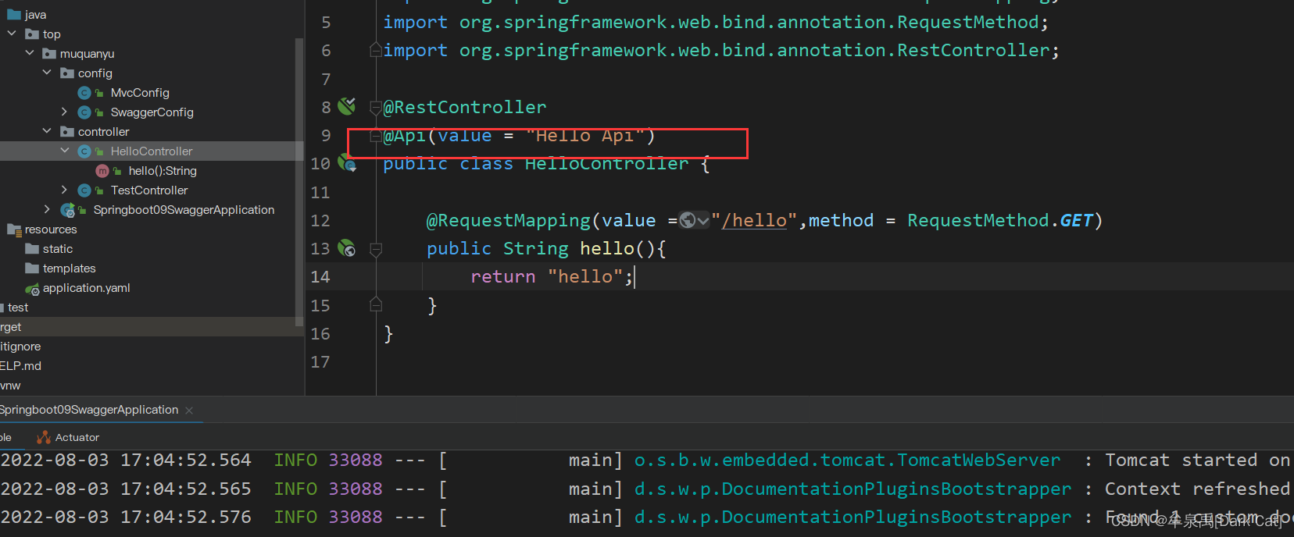
Task: Select HelloController in the project tree
Action: pyautogui.click(x=152, y=151)
